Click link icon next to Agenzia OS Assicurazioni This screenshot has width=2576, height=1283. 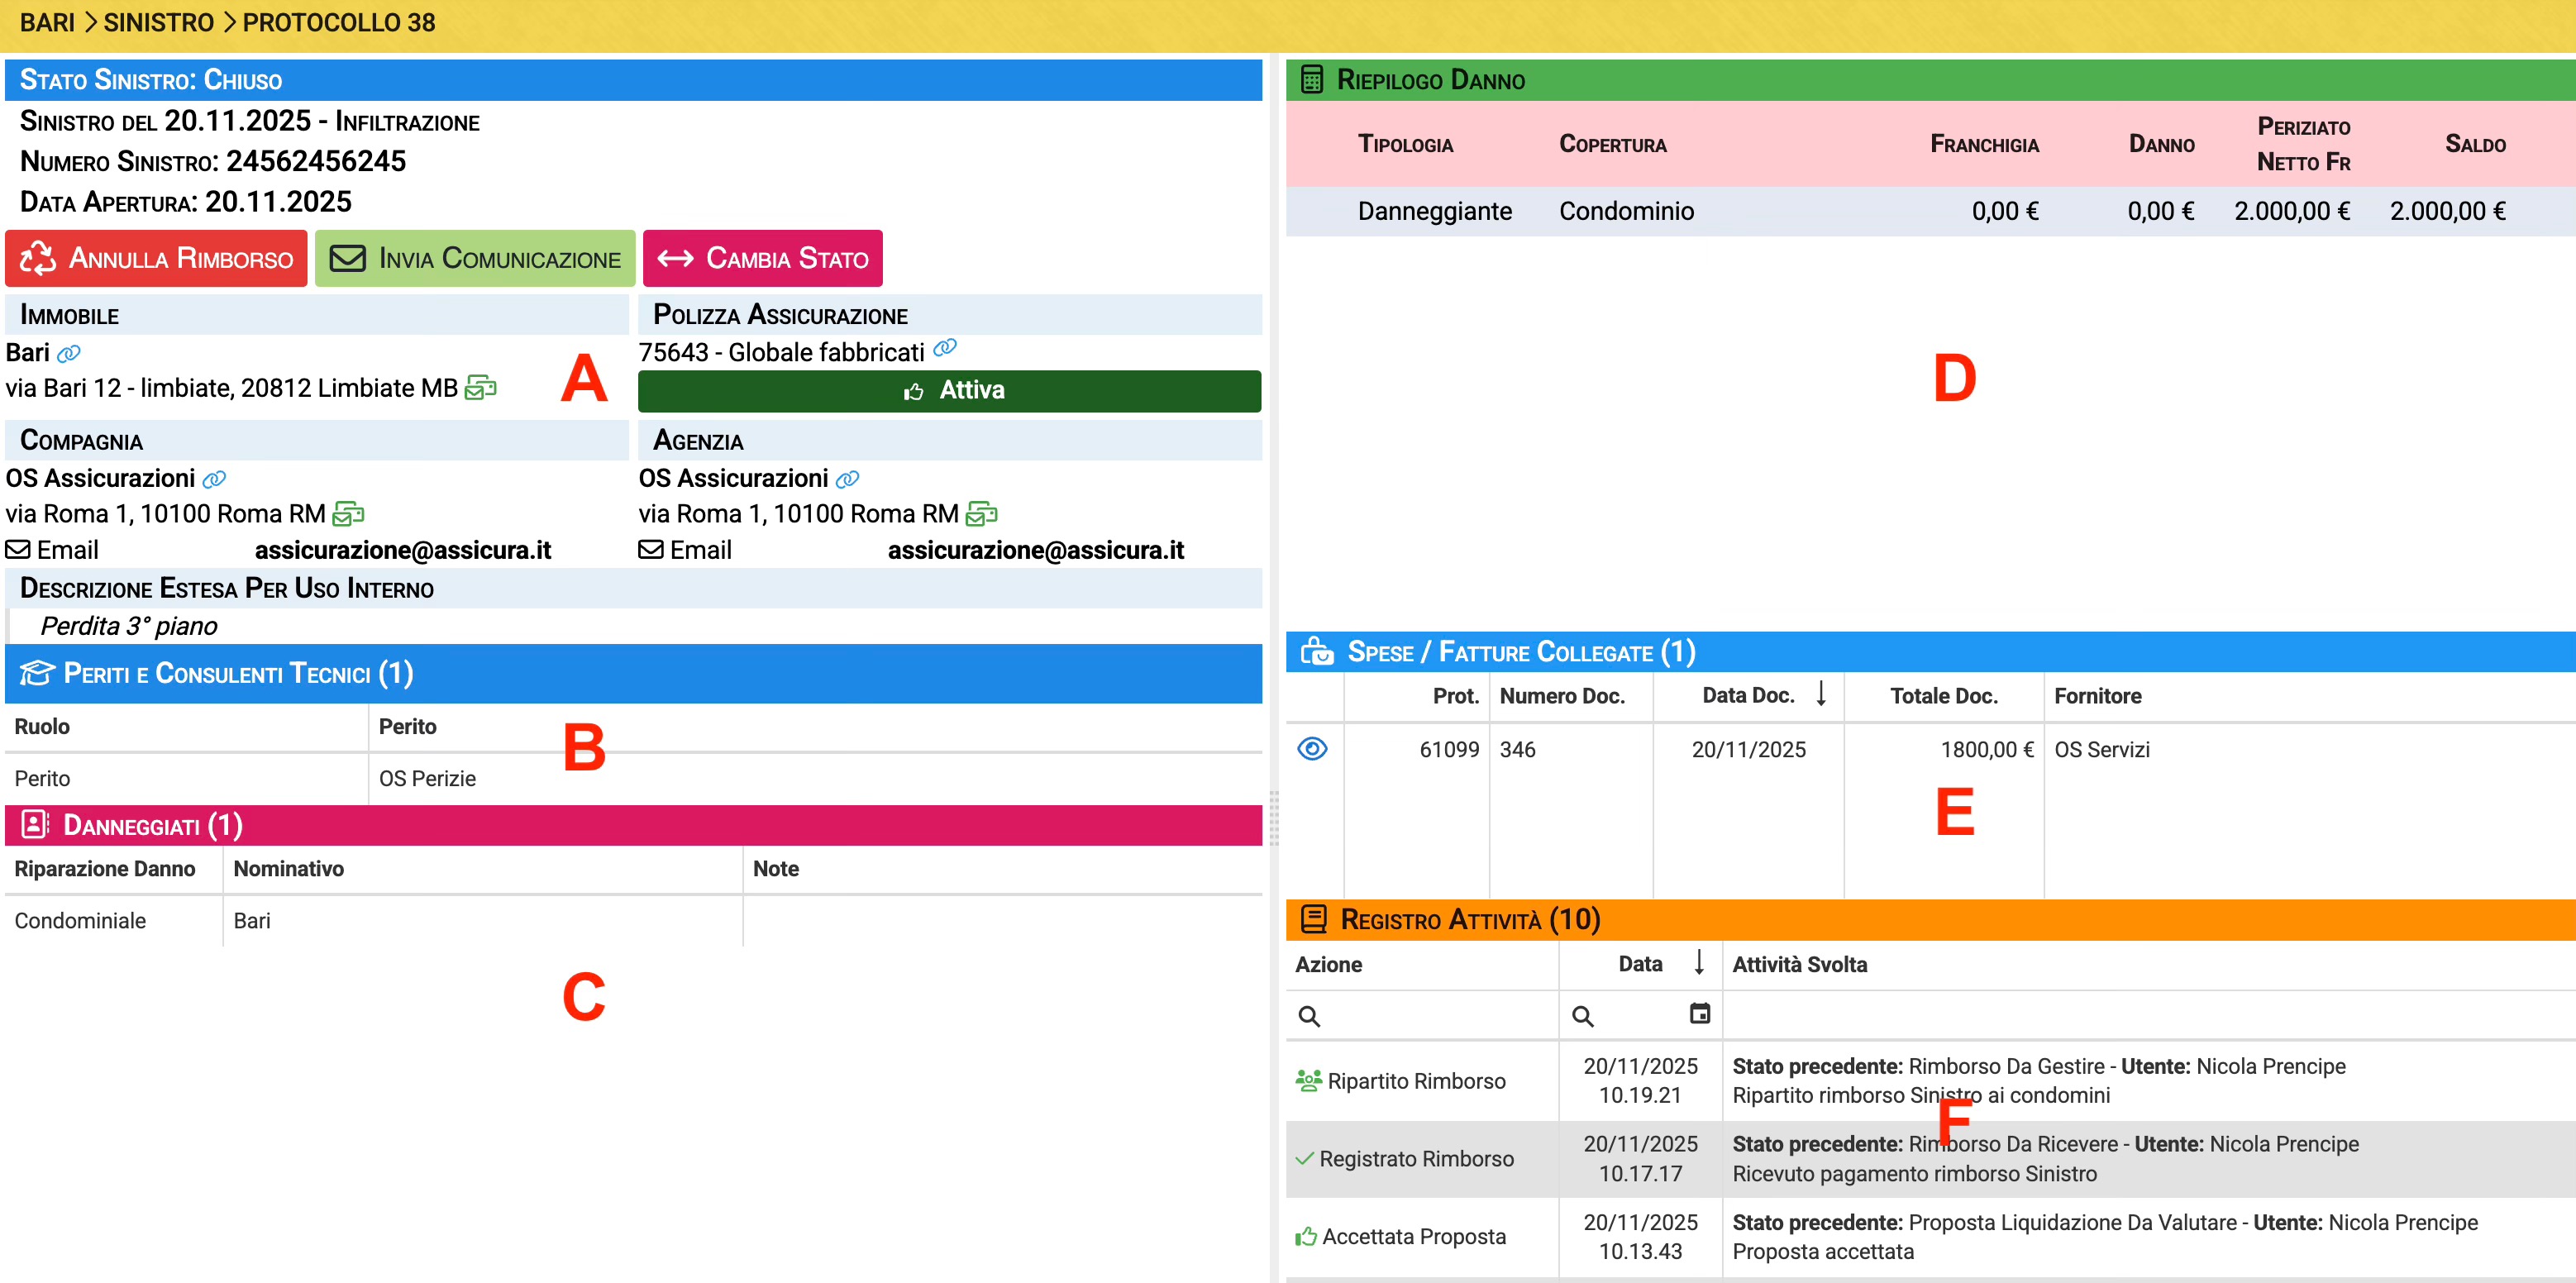pos(847,479)
